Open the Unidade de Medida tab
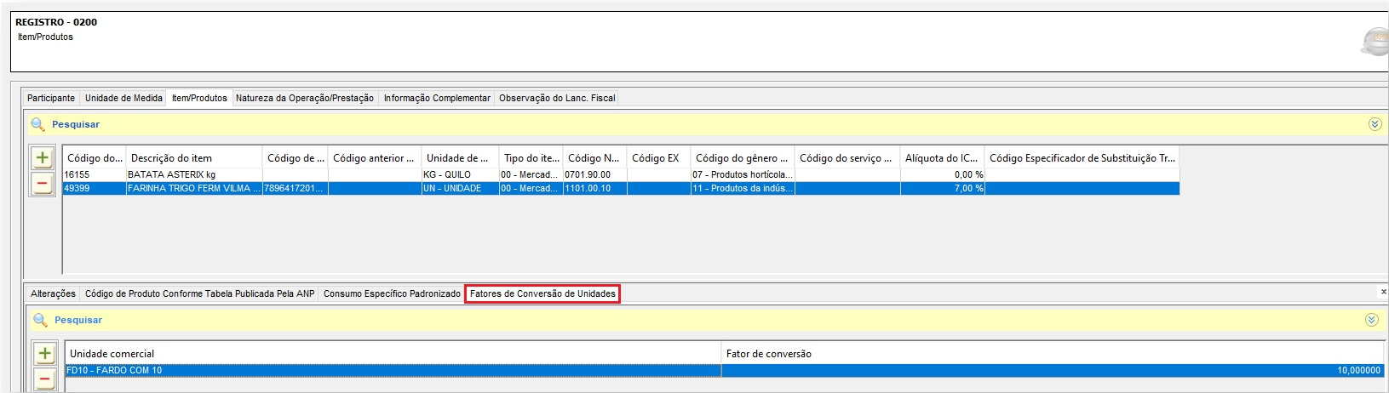Screen dimensions: 1389x393 point(123,98)
